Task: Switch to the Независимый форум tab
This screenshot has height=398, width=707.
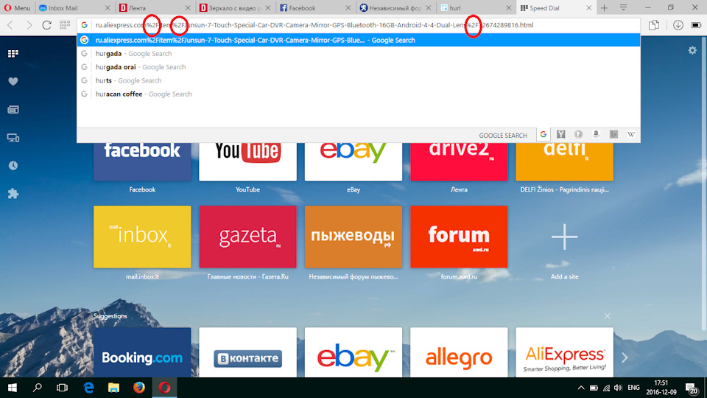Action: click(395, 8)
